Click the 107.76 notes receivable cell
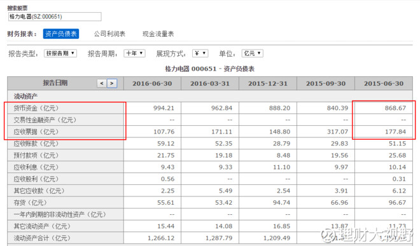420x246 pixels. pos(152,132)
